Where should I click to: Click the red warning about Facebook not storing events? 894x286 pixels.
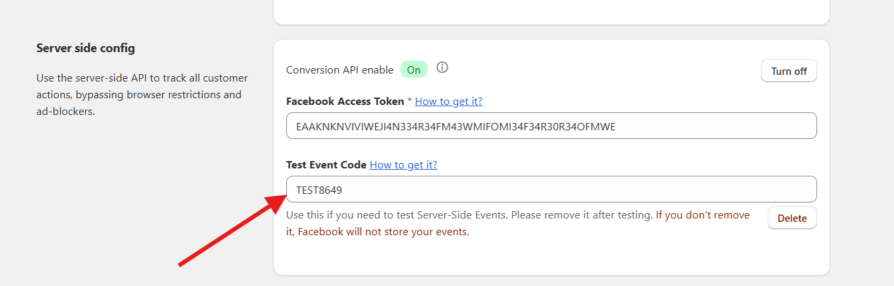tap(383, 232)
